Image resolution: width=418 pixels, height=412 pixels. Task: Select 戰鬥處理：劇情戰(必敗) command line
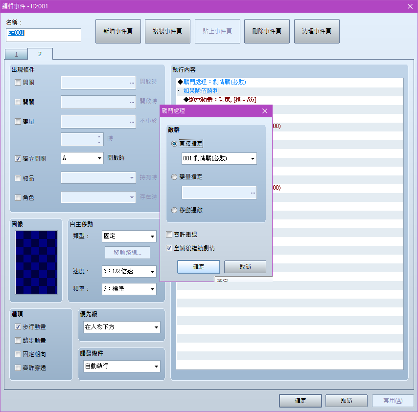pos(290,82)
